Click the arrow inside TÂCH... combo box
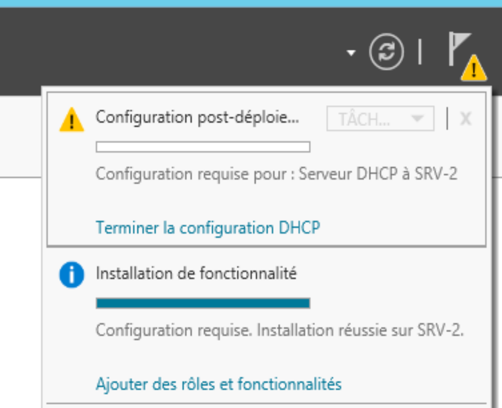502x408 pixels. point(418,119)
